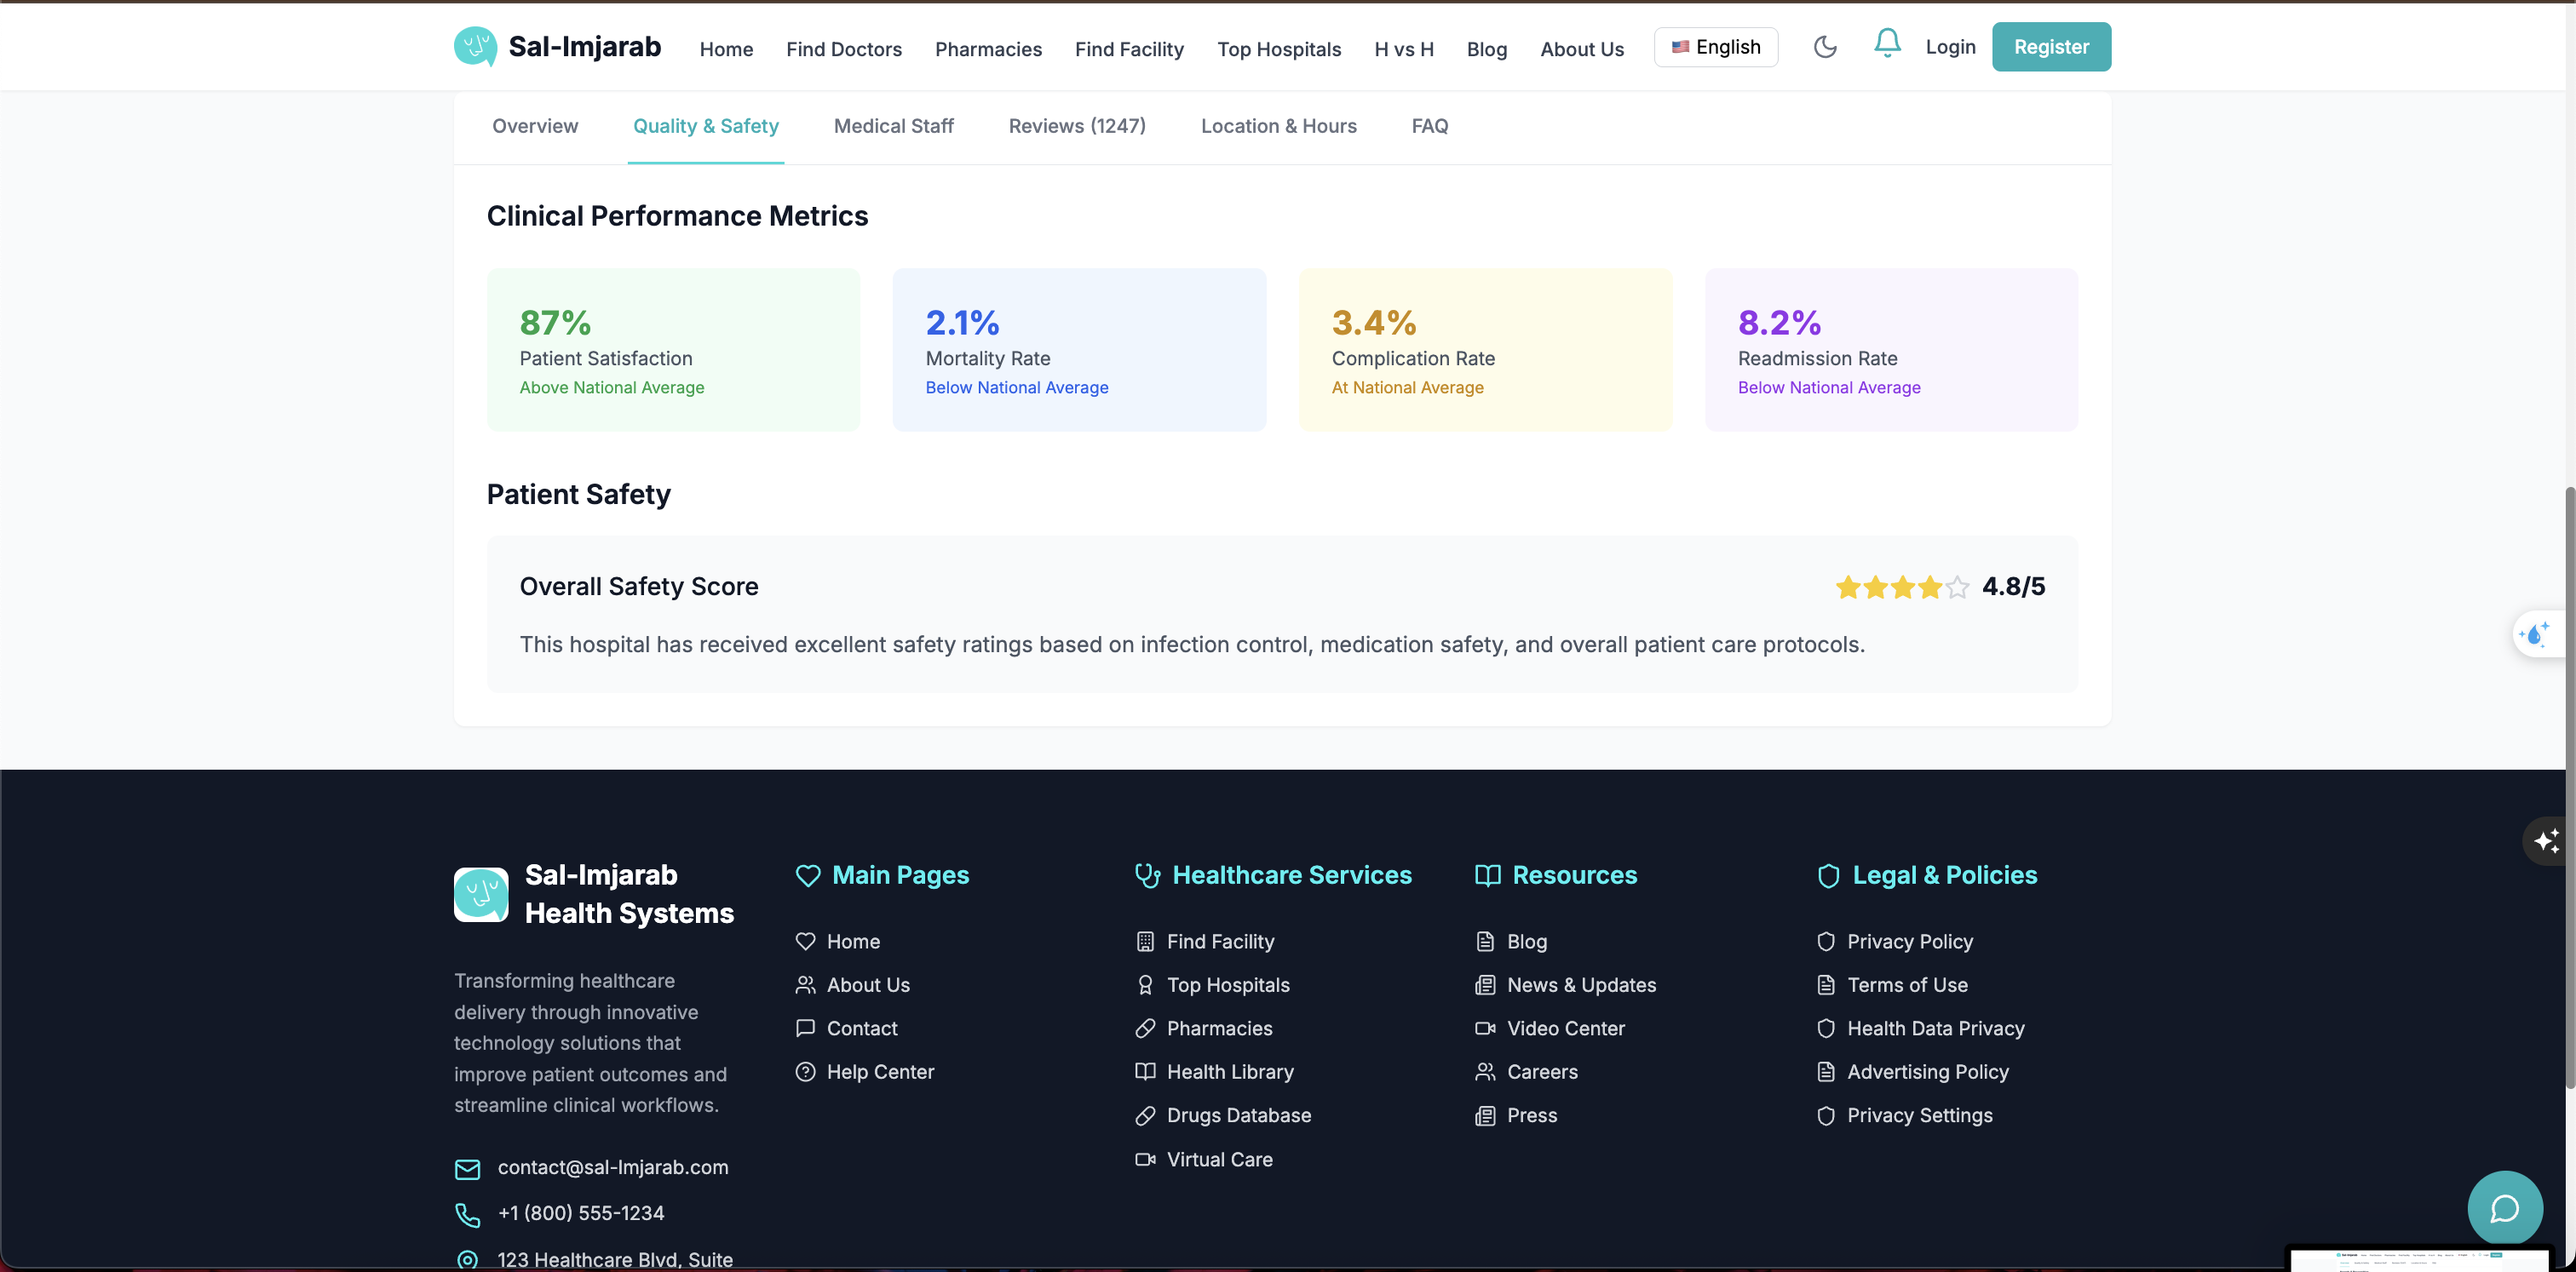2576x1272 pixels.
Task: Select the Location & Hours tab
Action: (1278, 126)
